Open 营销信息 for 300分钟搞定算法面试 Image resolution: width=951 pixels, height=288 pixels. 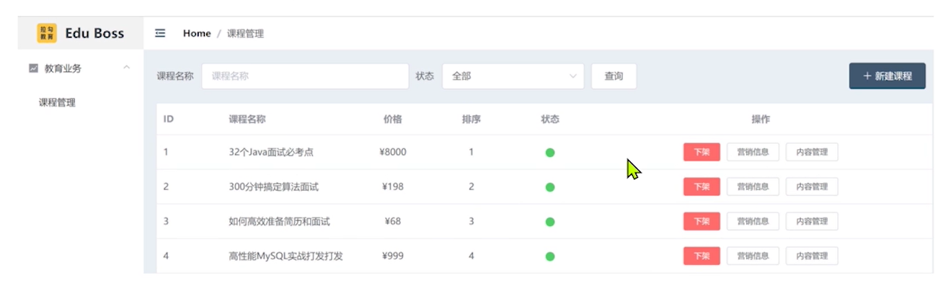click(753, 186)
